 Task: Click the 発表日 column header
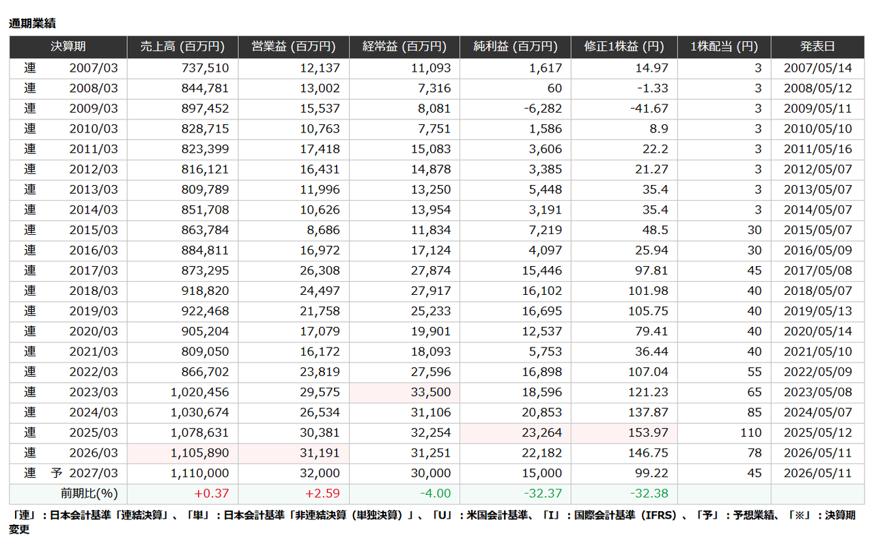click(818, 47)
